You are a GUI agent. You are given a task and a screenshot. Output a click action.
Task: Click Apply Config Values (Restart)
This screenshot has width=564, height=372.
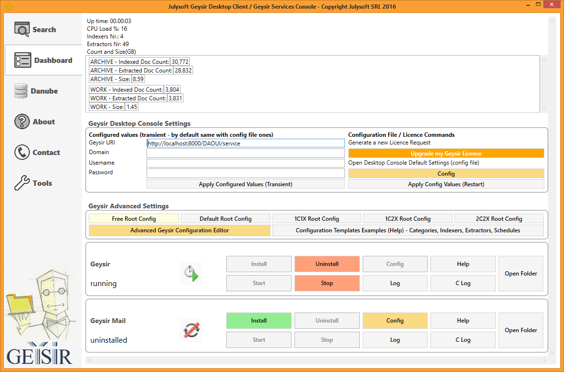[x=446, y=184]
